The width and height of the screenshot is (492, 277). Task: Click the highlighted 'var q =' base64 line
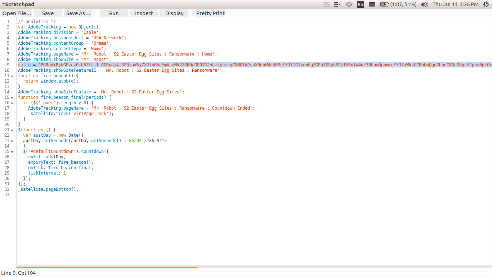[255, 65]
